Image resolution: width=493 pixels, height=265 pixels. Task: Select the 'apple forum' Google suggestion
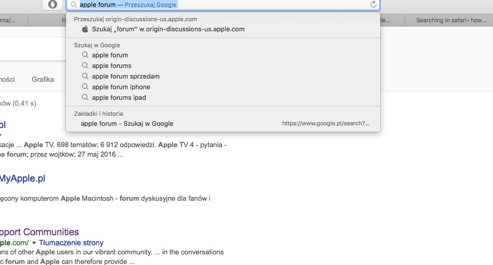(x=223, y=55)
